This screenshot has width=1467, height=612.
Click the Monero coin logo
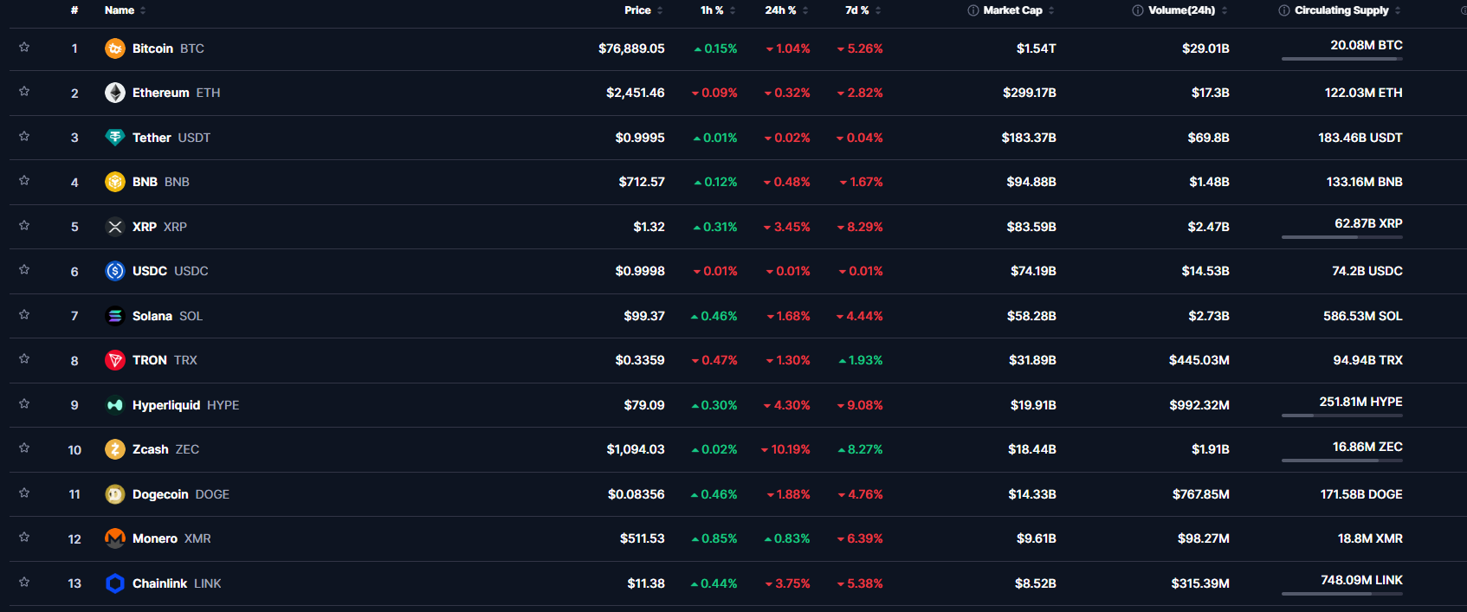click(x=115, y=538)
